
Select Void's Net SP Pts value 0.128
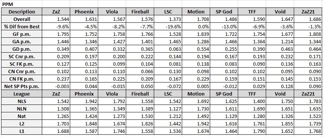(x=280, y=86)
